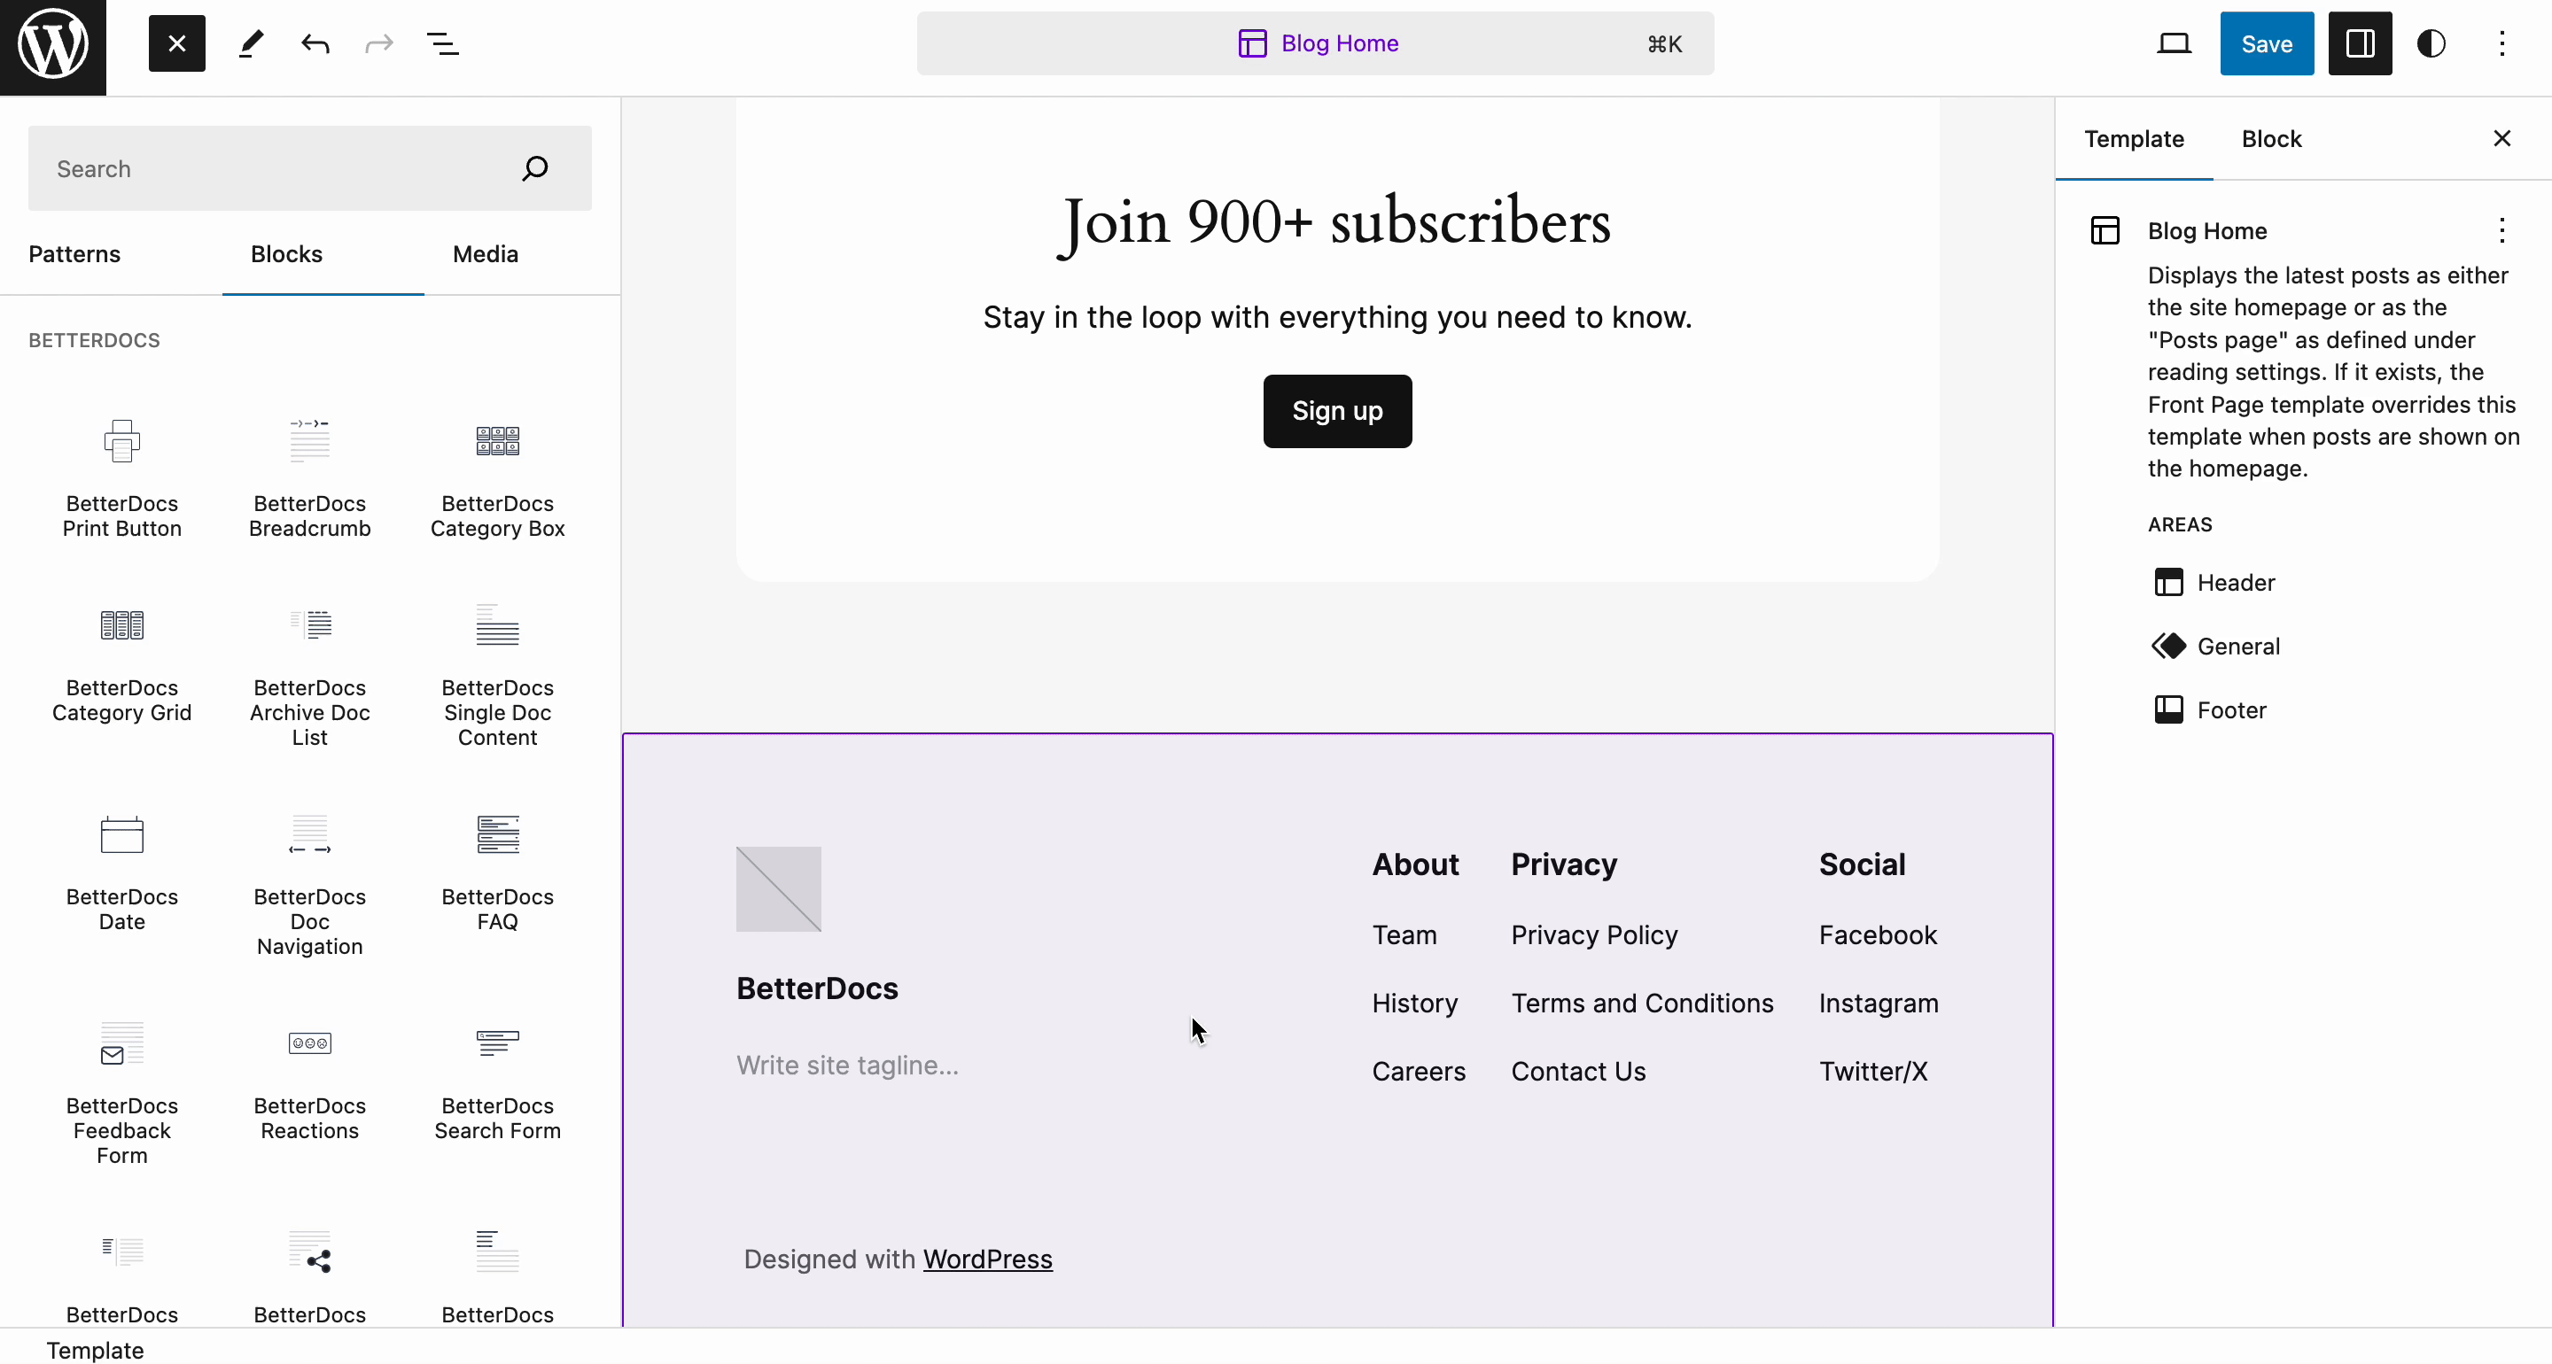Open the editor options three-dot menu
This screenshot has height=1364, width=2552.
click(x=2503, y=43)
